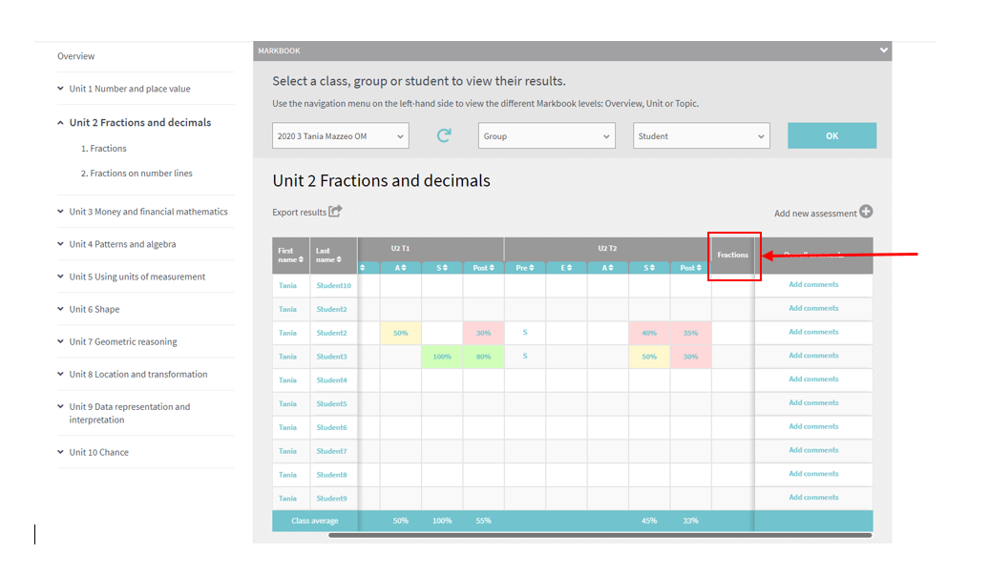Sort the S column under U2 T1
Screen dimensions: 989x574
[441, 268]
